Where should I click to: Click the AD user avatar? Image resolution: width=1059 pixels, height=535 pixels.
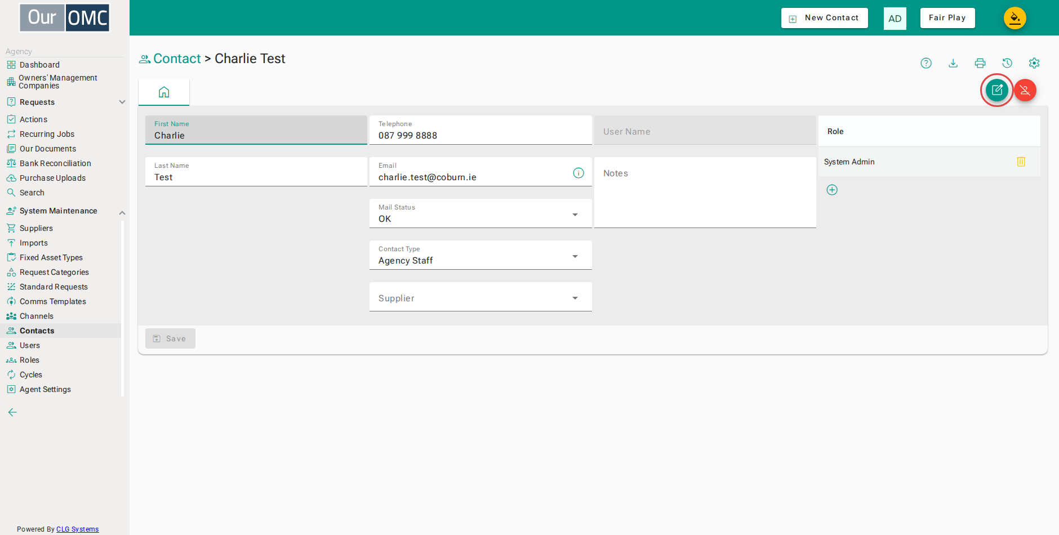(895, 19)
